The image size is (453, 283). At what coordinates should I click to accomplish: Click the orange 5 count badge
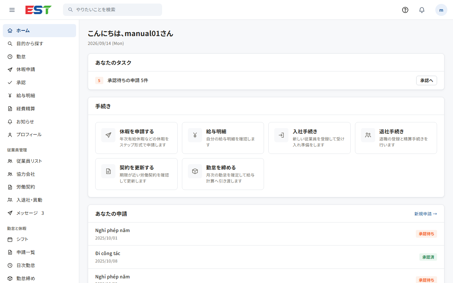tap(99, 81)
